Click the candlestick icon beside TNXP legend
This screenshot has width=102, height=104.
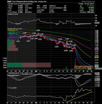[x=8, y=29]
